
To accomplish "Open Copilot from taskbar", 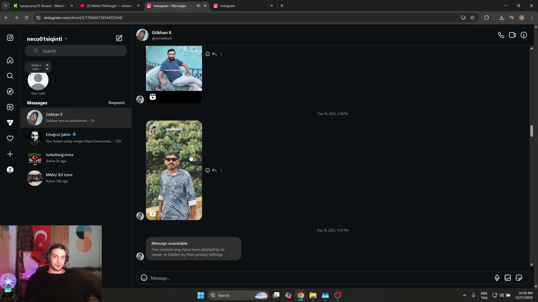I will (x=288, y=295).
